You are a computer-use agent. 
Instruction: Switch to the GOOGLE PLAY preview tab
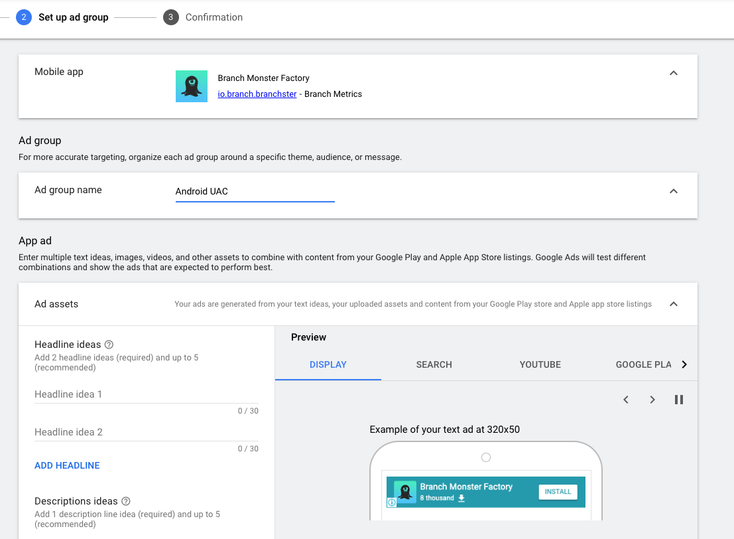coord(643,364)
